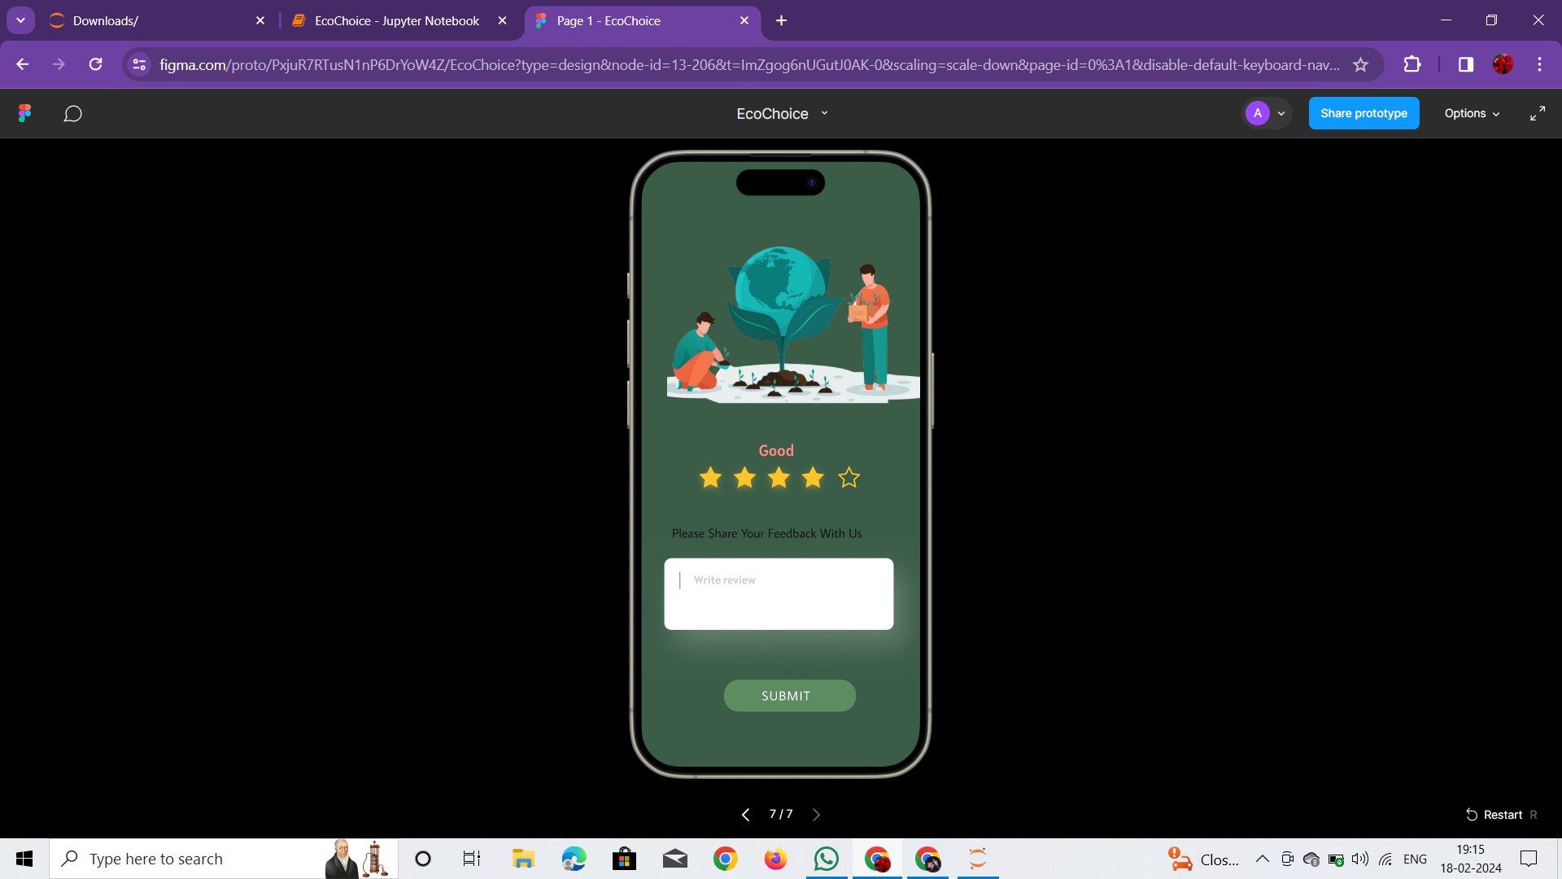Switch to the Downloads/ browser tab
Screen dimensions: 1562x879
pyautogui.click(x=106, y=20)
